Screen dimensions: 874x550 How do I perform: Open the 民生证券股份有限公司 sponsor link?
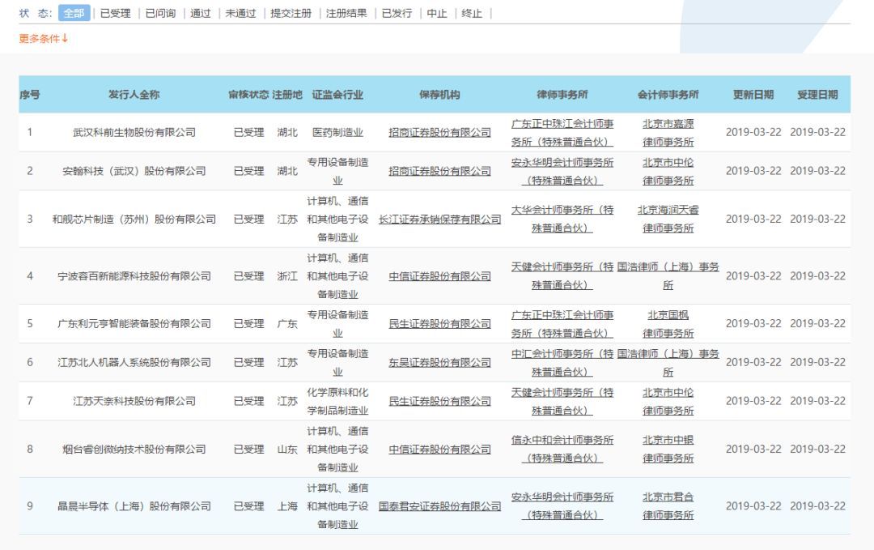click(x=438, y=324)
